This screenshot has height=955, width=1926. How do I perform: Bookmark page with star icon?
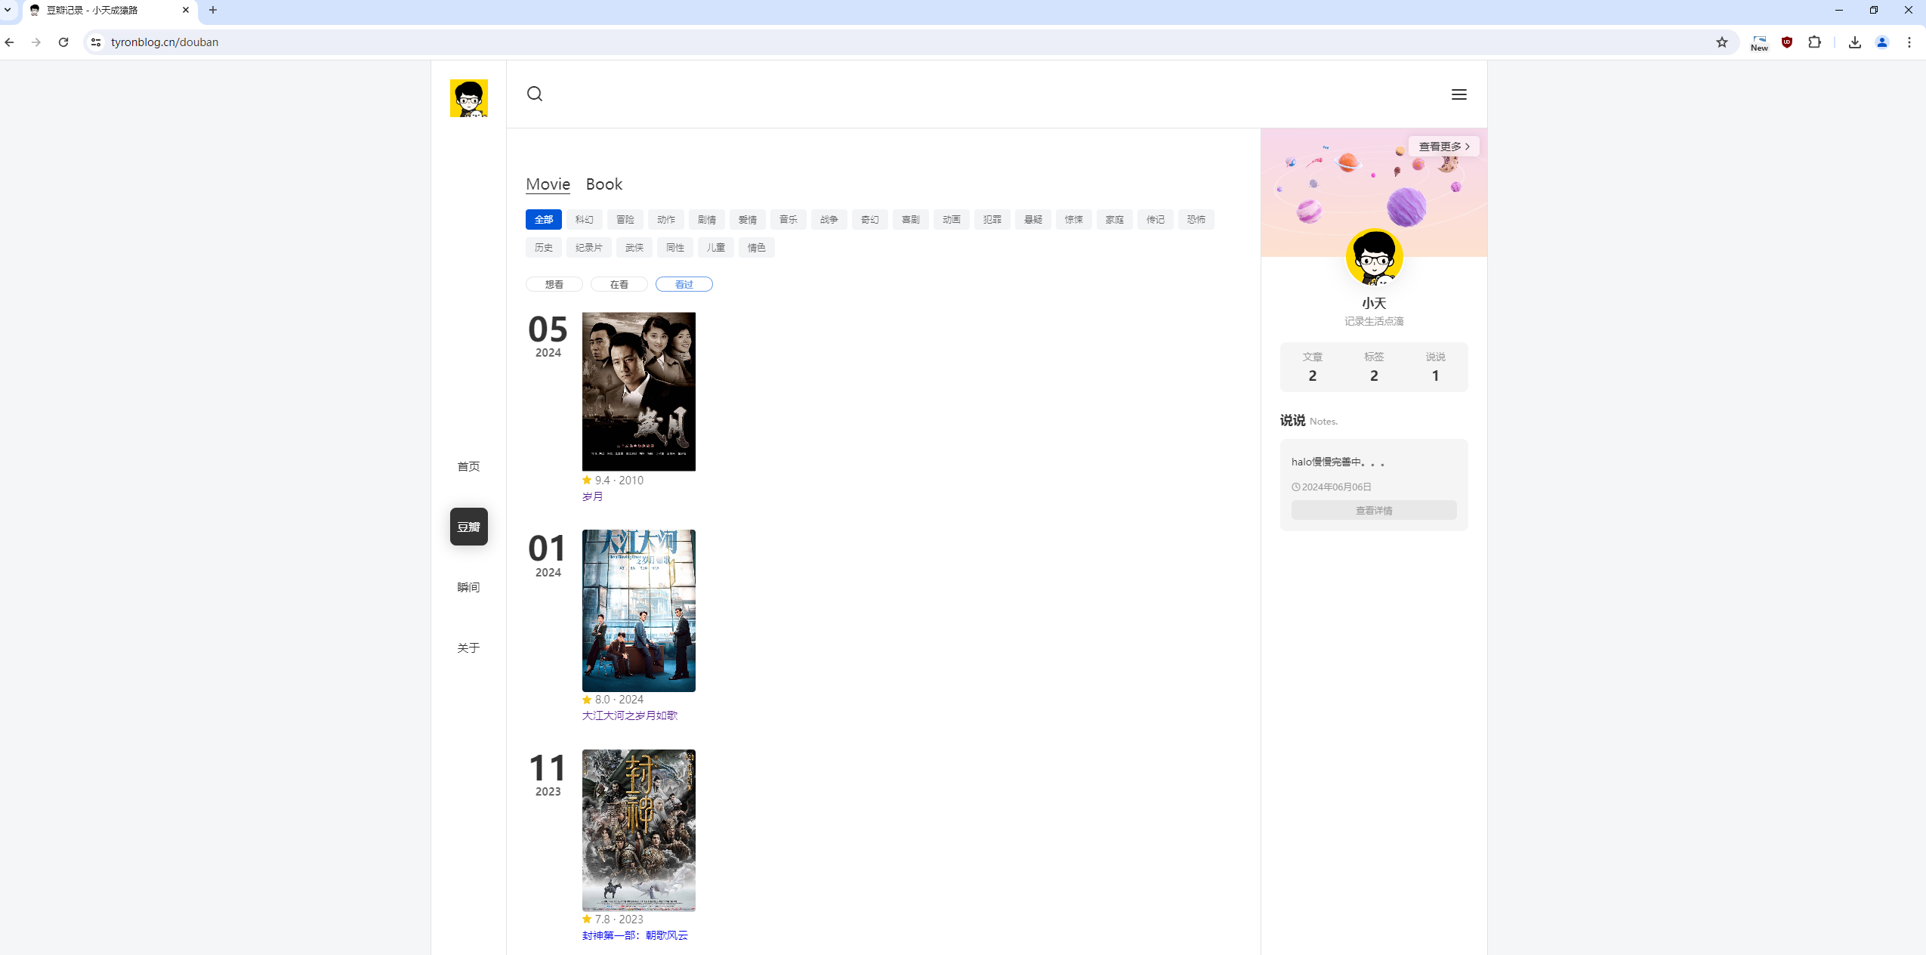tap(1721, 42)
